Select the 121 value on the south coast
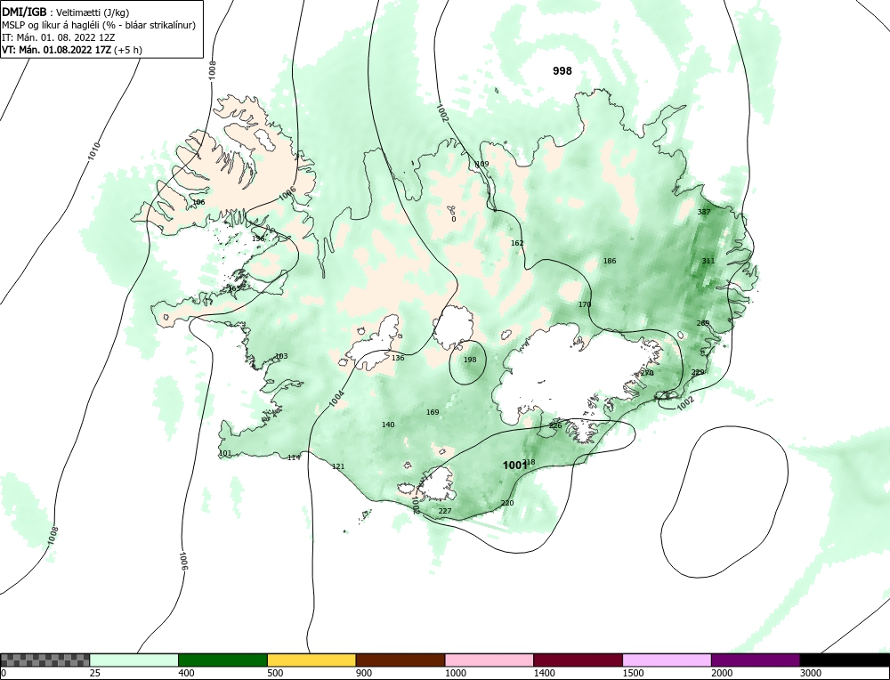 (x=338, y=466)
